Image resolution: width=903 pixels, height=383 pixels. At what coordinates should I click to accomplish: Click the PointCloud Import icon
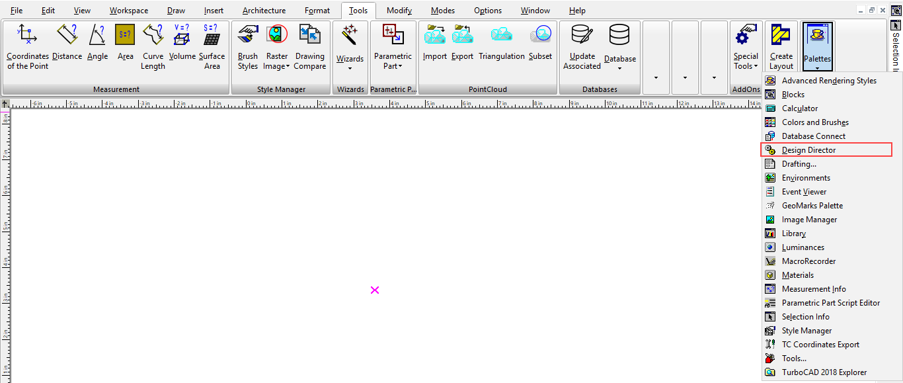click(435, 43)
